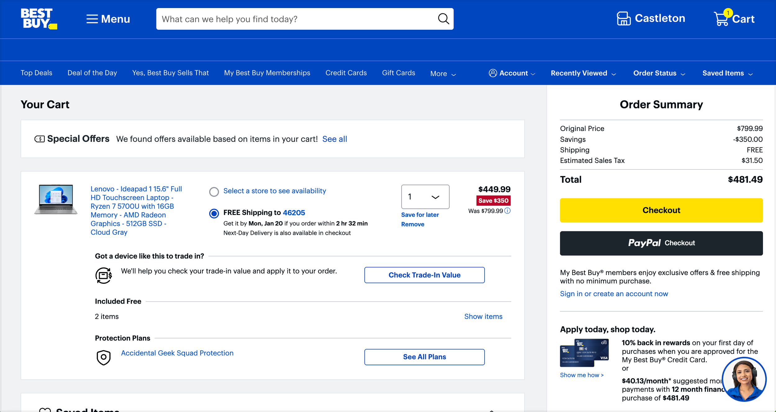This screenshot has width=776, height=412.
Task: Click the trade-in device icon
Action: (103, 275)
